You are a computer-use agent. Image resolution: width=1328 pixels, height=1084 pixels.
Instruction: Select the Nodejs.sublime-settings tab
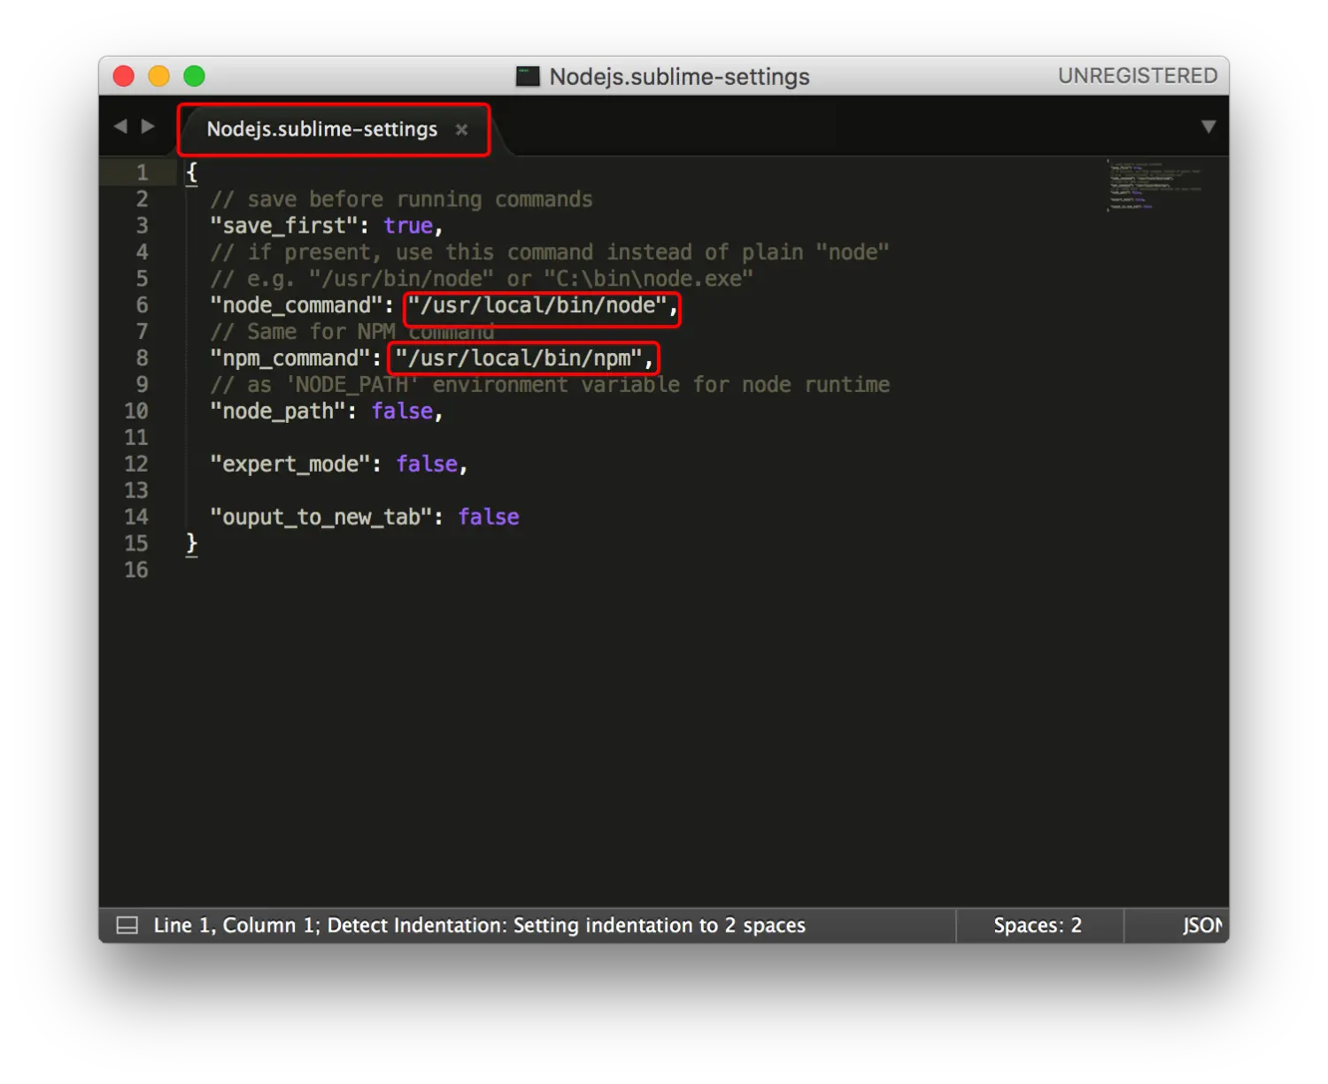click(322, 129)
